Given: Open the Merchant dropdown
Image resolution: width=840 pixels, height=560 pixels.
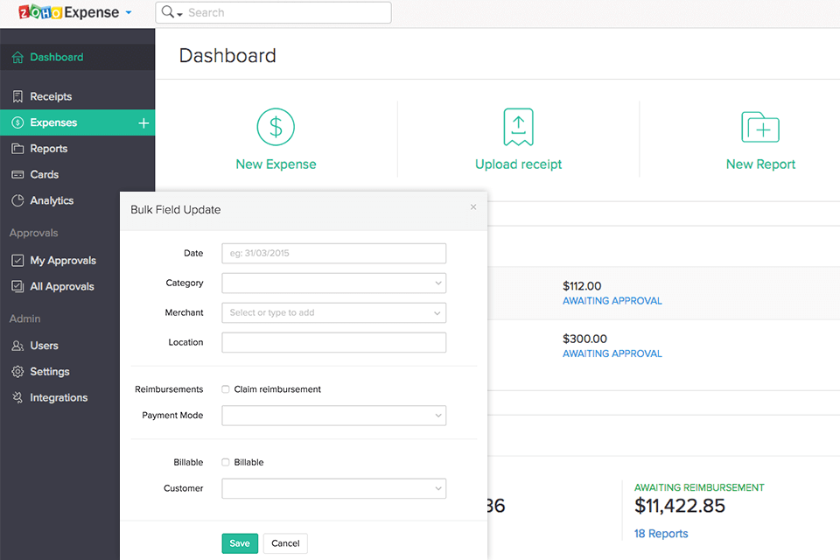Looking at the screenshot, I should tap(333, 313).
